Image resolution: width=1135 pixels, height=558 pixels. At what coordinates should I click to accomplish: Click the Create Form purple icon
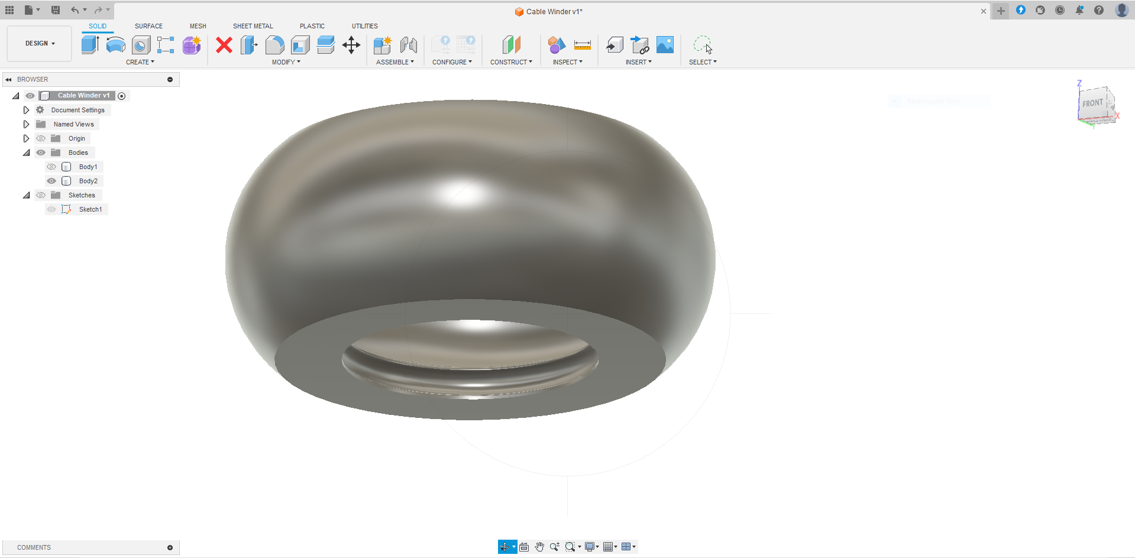(x=192, y=45)
